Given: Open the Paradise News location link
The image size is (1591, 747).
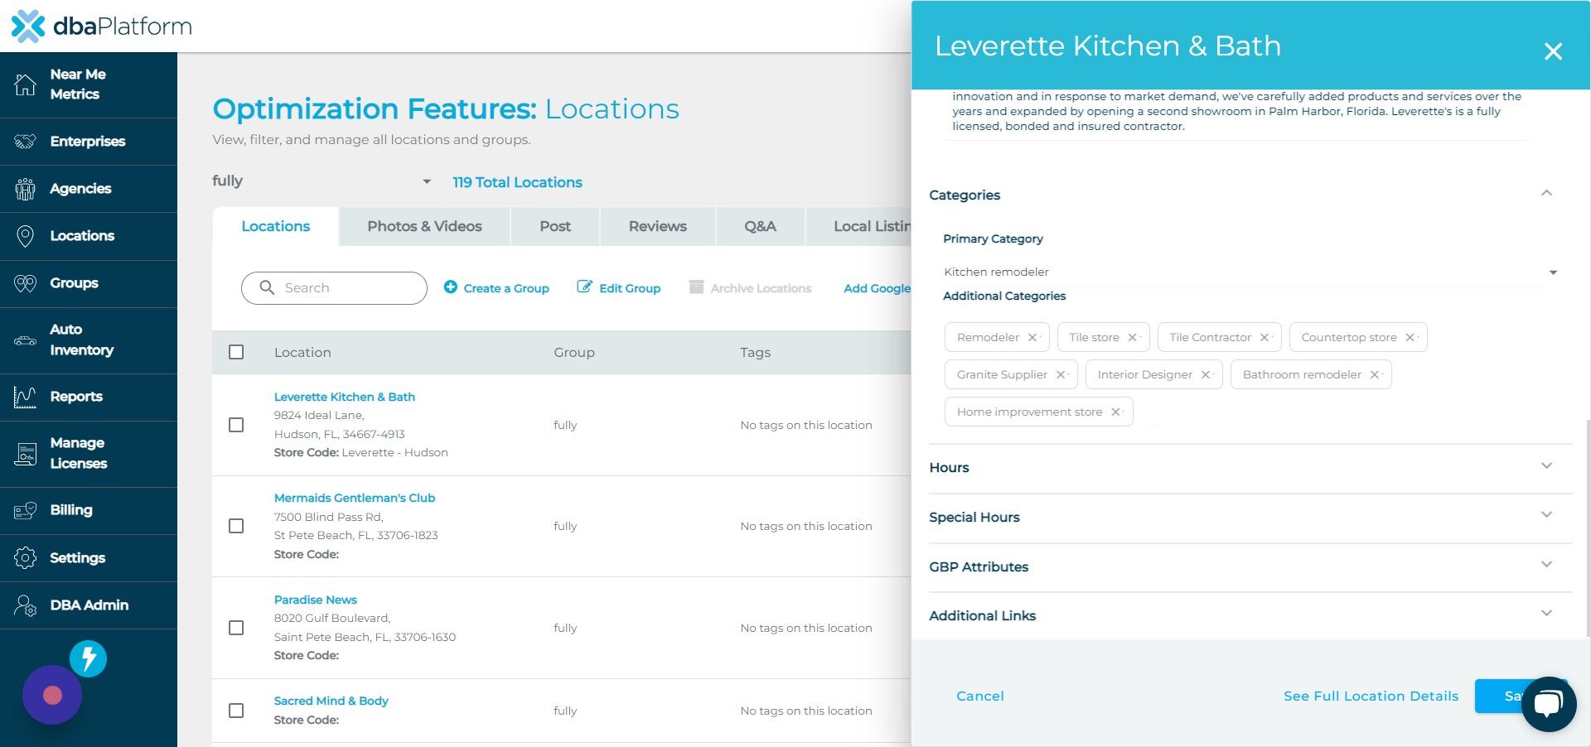Looking at the screenshot, I should click(316, 600).
